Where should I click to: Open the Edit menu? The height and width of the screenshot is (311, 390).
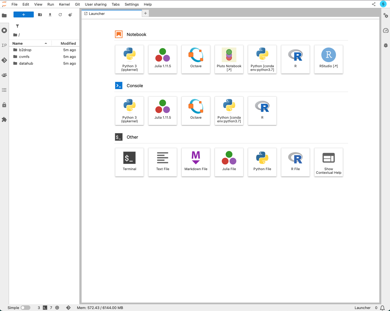coord(26,4)
